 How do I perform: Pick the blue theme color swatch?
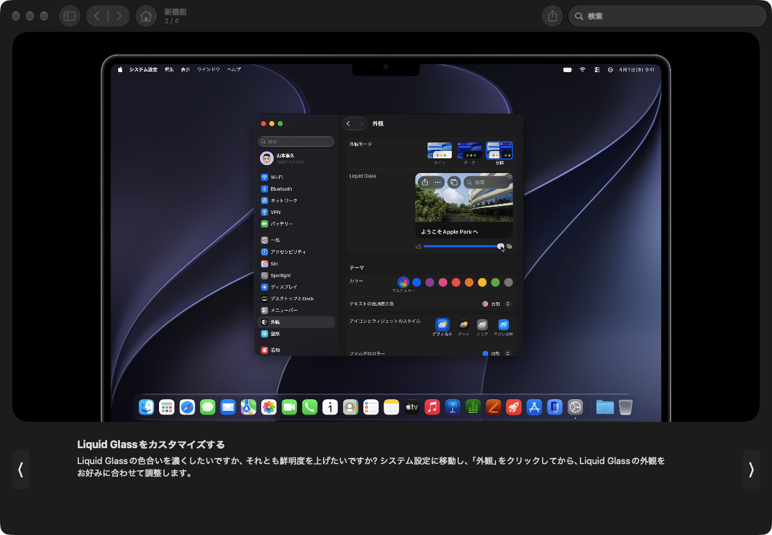[417, 282]
